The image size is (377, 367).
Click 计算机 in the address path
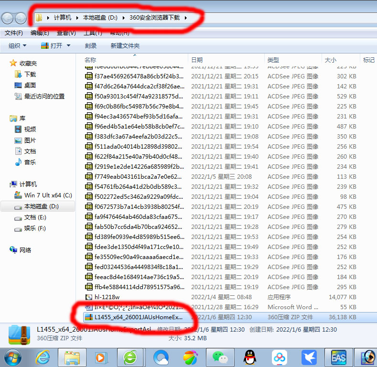tap(63, 18)
